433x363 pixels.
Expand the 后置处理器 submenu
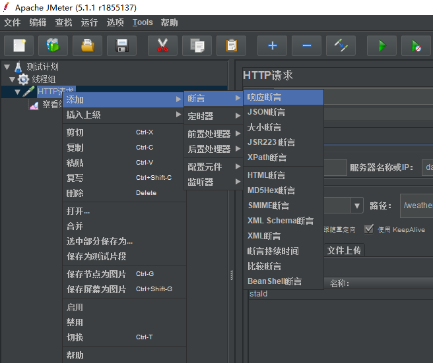213,149
